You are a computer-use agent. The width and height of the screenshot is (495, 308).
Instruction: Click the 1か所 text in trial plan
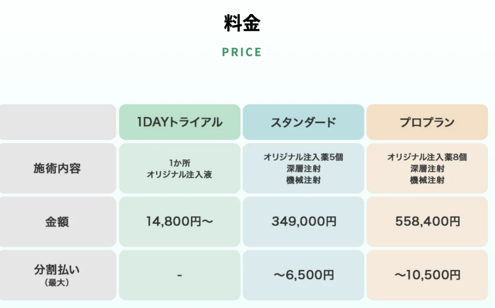179,163
